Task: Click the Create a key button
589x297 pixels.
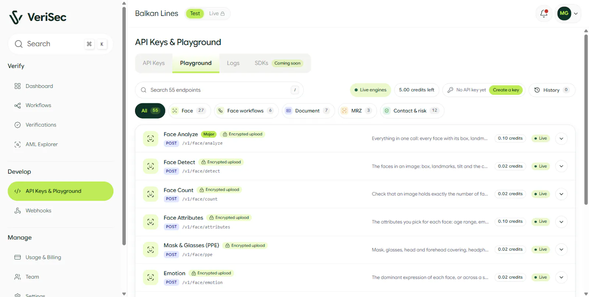Action: [506, 90]
